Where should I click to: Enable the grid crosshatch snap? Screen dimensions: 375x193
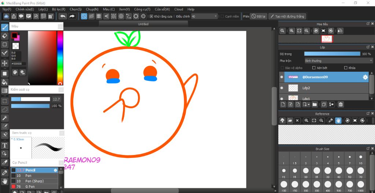click(99, 16)
